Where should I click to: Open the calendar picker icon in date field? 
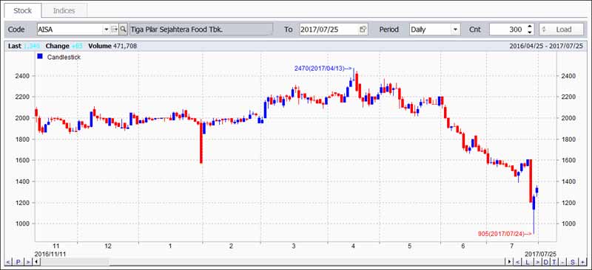[x=363, y=30]
